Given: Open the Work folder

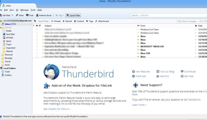Looking at the screenshot, I should coord(7,65).
